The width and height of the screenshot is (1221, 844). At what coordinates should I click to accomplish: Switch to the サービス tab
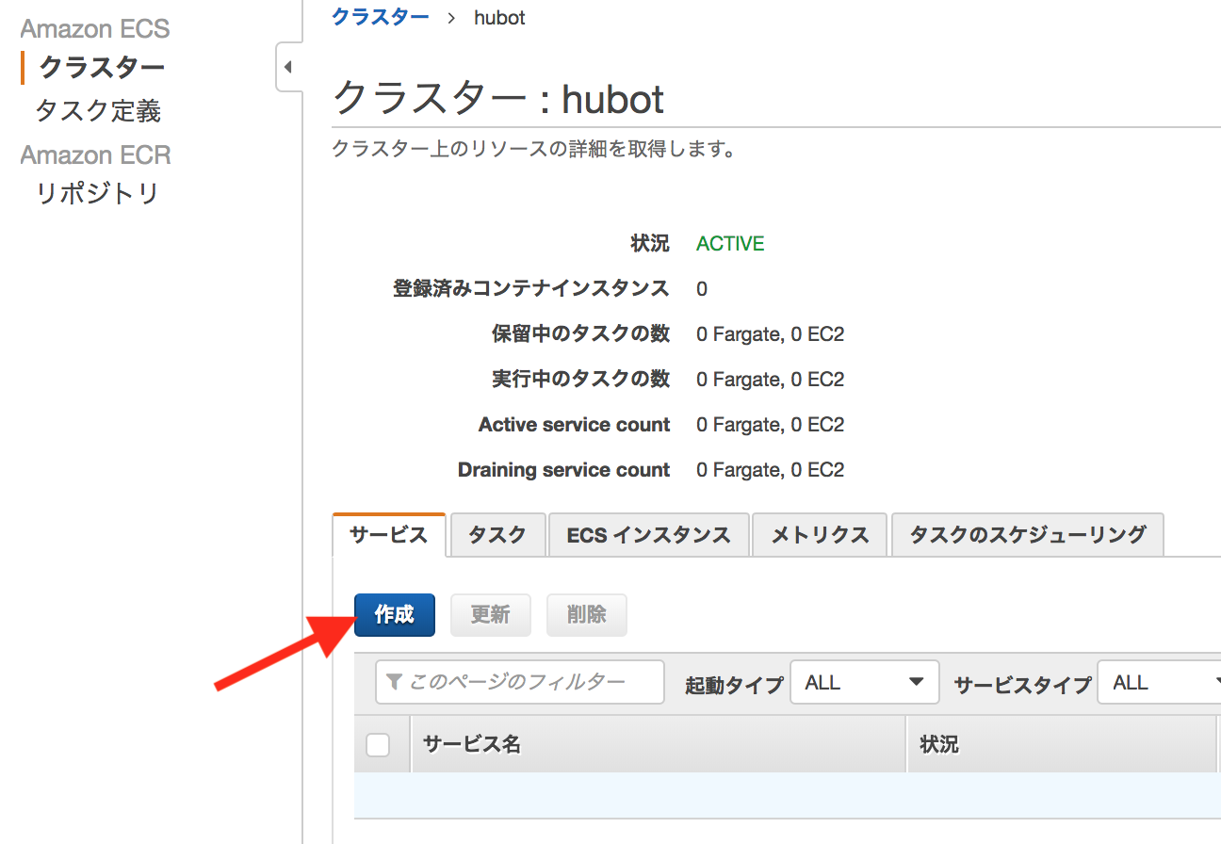coord(389,535)
